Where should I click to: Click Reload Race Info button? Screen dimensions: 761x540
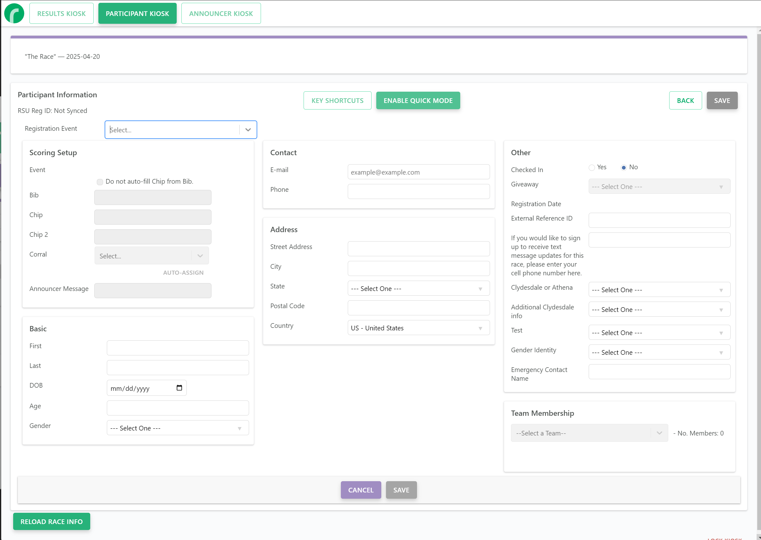click(52, 521)
